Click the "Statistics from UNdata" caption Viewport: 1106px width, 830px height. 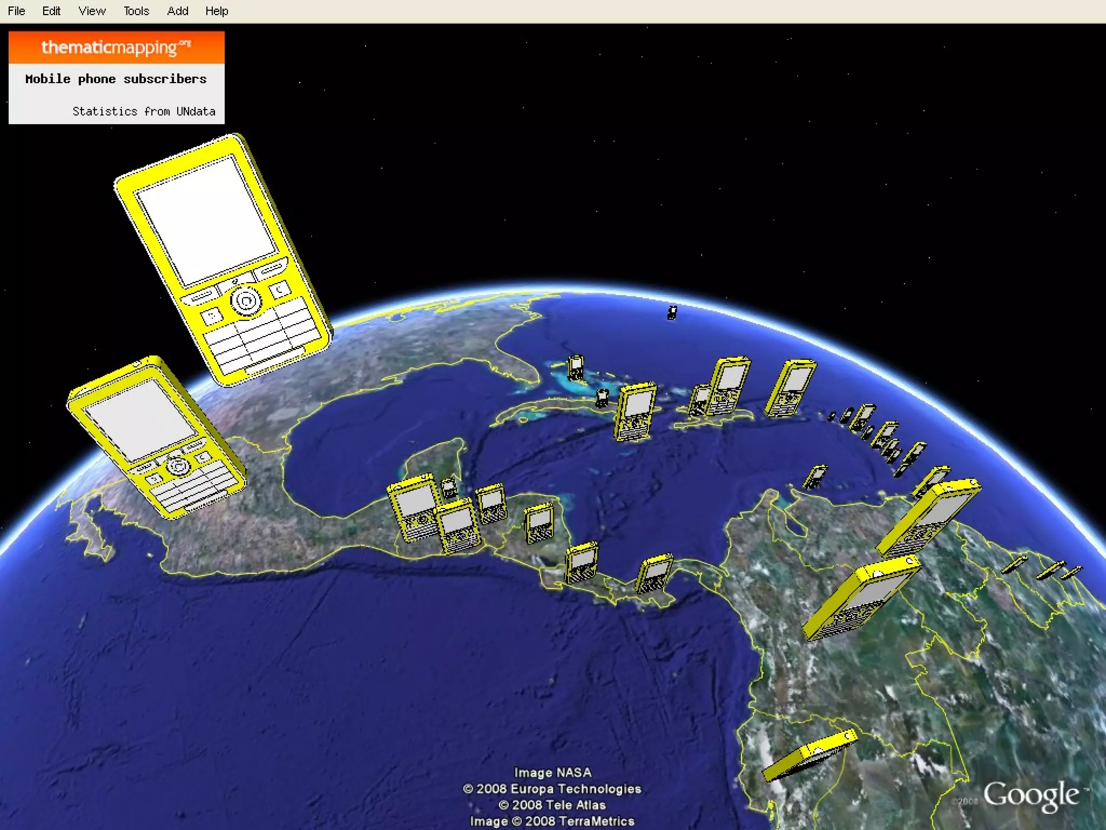click(x=144, y=111)
